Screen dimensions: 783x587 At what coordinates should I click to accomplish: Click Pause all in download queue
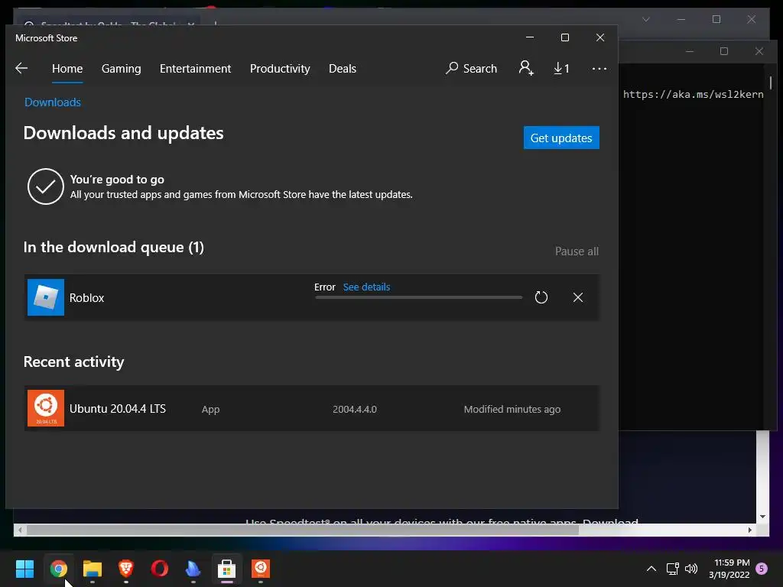pyautogui.click(x=577, y=251)
